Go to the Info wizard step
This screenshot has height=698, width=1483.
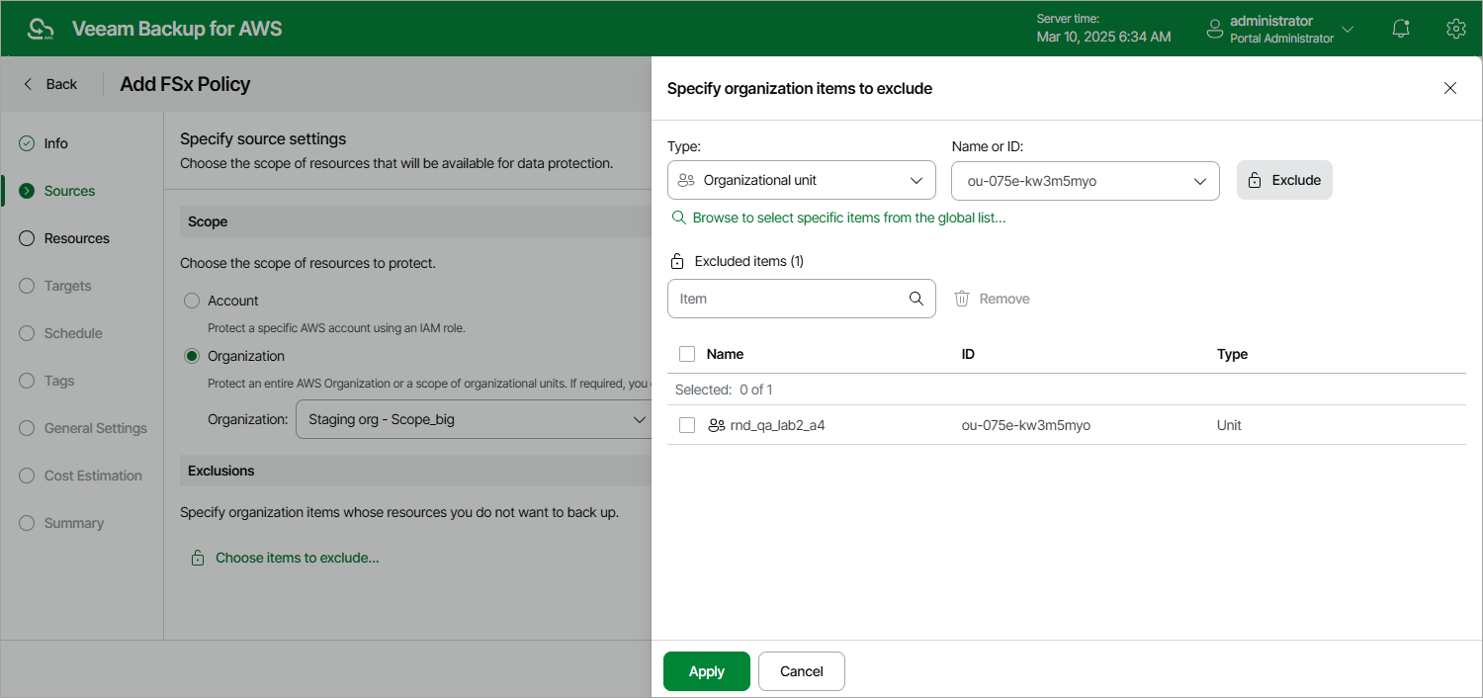point(55,143)
